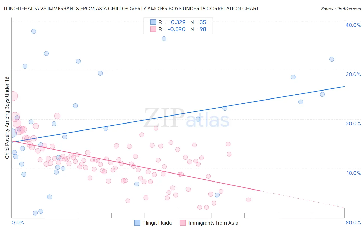Click the blue swatch in the R = 0.329 box
The width and height of the screenshot is (364, 230).
point(153,22)
